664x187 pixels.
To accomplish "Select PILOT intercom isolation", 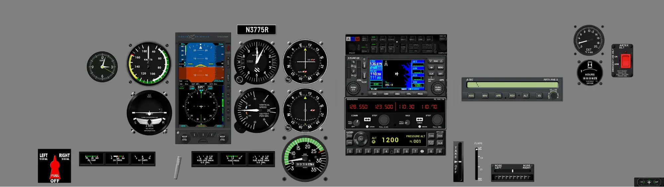I will tap(427, 45).
